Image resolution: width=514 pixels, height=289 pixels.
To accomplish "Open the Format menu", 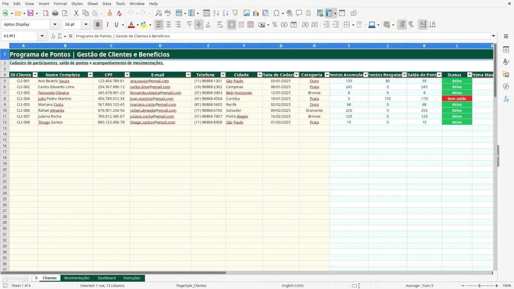I will 60,3.
